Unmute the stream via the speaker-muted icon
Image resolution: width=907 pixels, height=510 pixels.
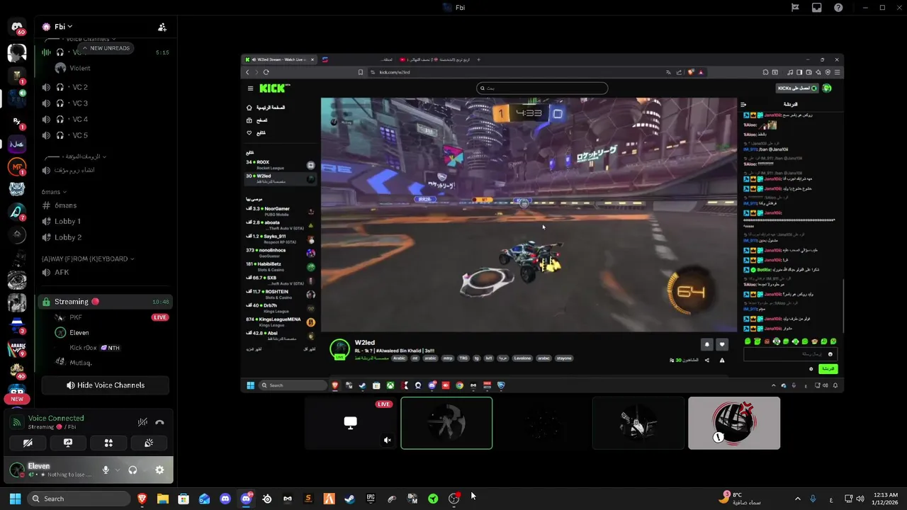coord(387,440)
